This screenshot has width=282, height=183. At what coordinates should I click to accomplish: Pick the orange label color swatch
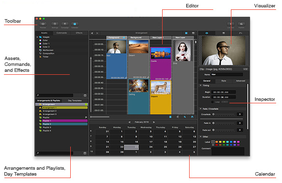[x=217, y=142]
